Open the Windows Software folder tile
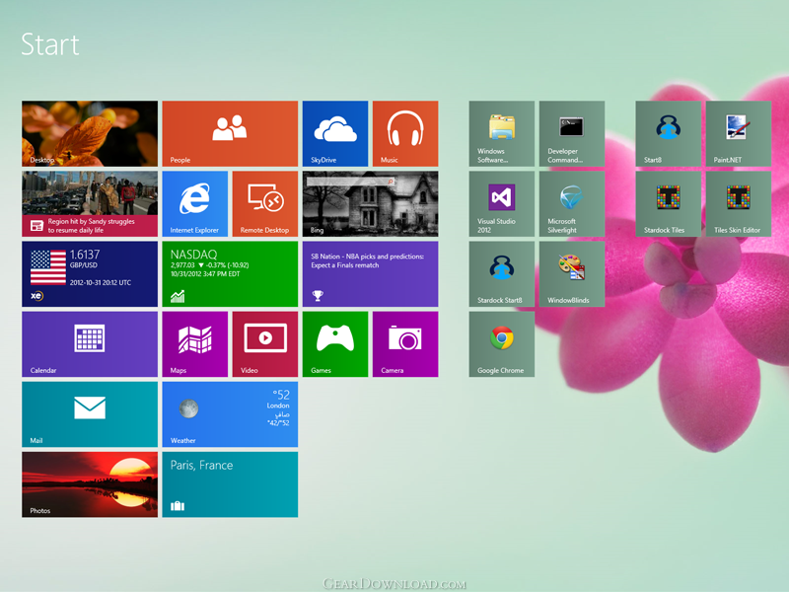789x592 pixels. coord(502,133)
